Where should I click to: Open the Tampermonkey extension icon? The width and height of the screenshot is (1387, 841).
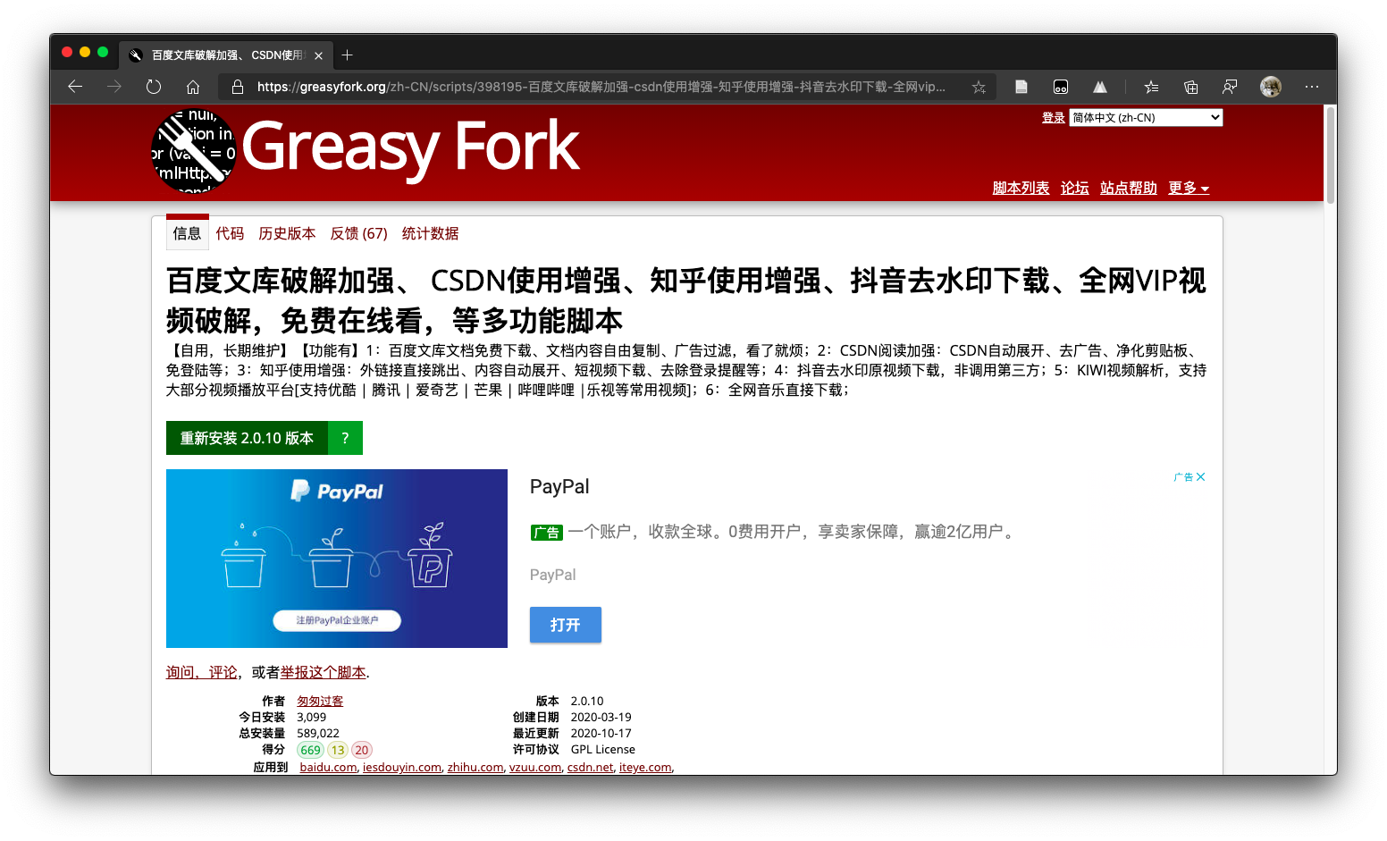[1061, 87]
